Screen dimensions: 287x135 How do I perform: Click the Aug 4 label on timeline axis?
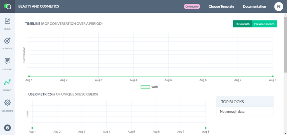click(133, 80)
